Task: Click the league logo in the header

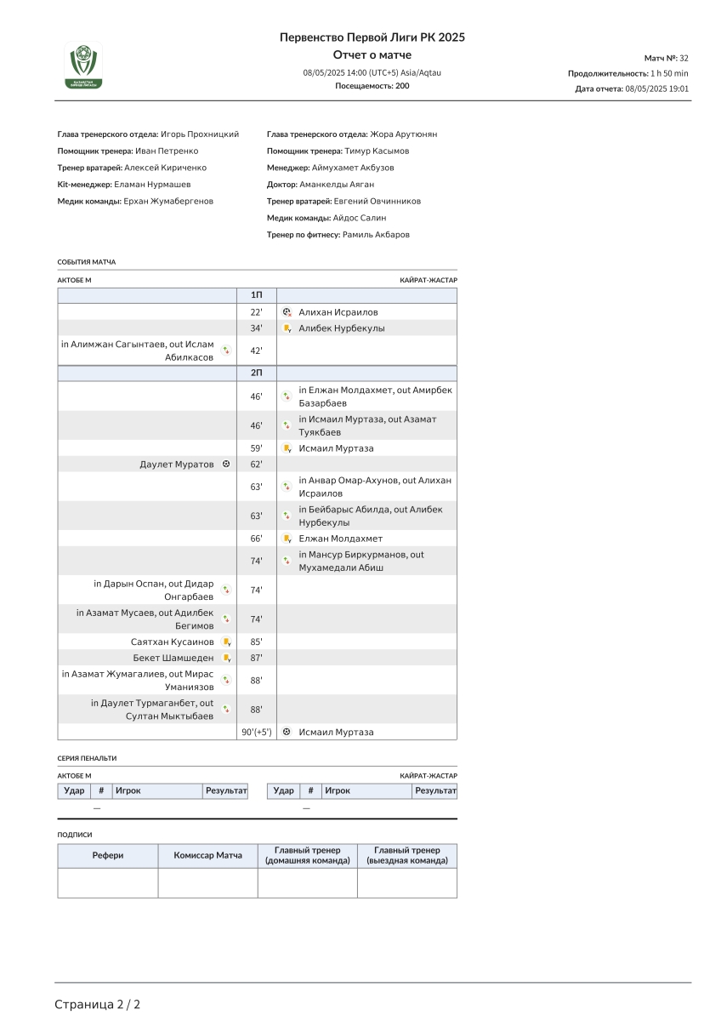Action: coord(84,66)
